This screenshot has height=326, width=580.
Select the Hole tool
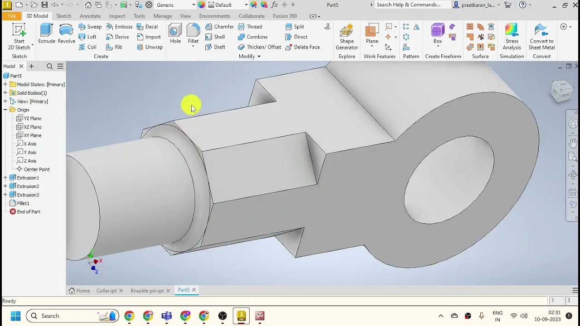[x=175, y=34]
